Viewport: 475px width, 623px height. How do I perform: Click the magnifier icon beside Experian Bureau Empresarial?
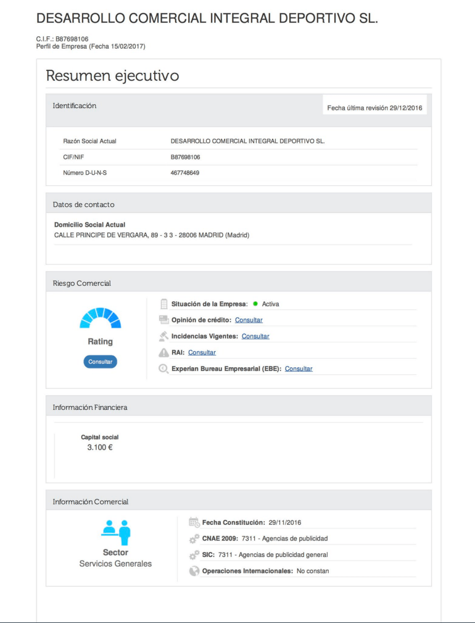[x=163, y=369]
